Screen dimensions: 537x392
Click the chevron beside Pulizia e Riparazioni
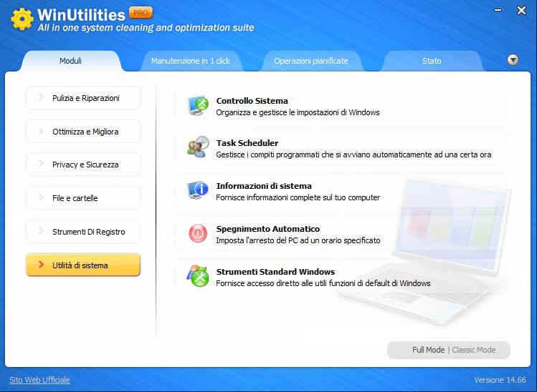[41, 97]
